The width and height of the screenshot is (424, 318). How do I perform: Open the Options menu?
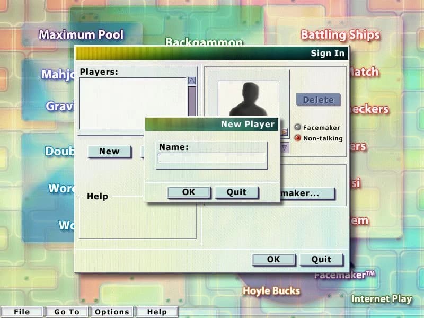pyautogui.click(x=112, y=312)
